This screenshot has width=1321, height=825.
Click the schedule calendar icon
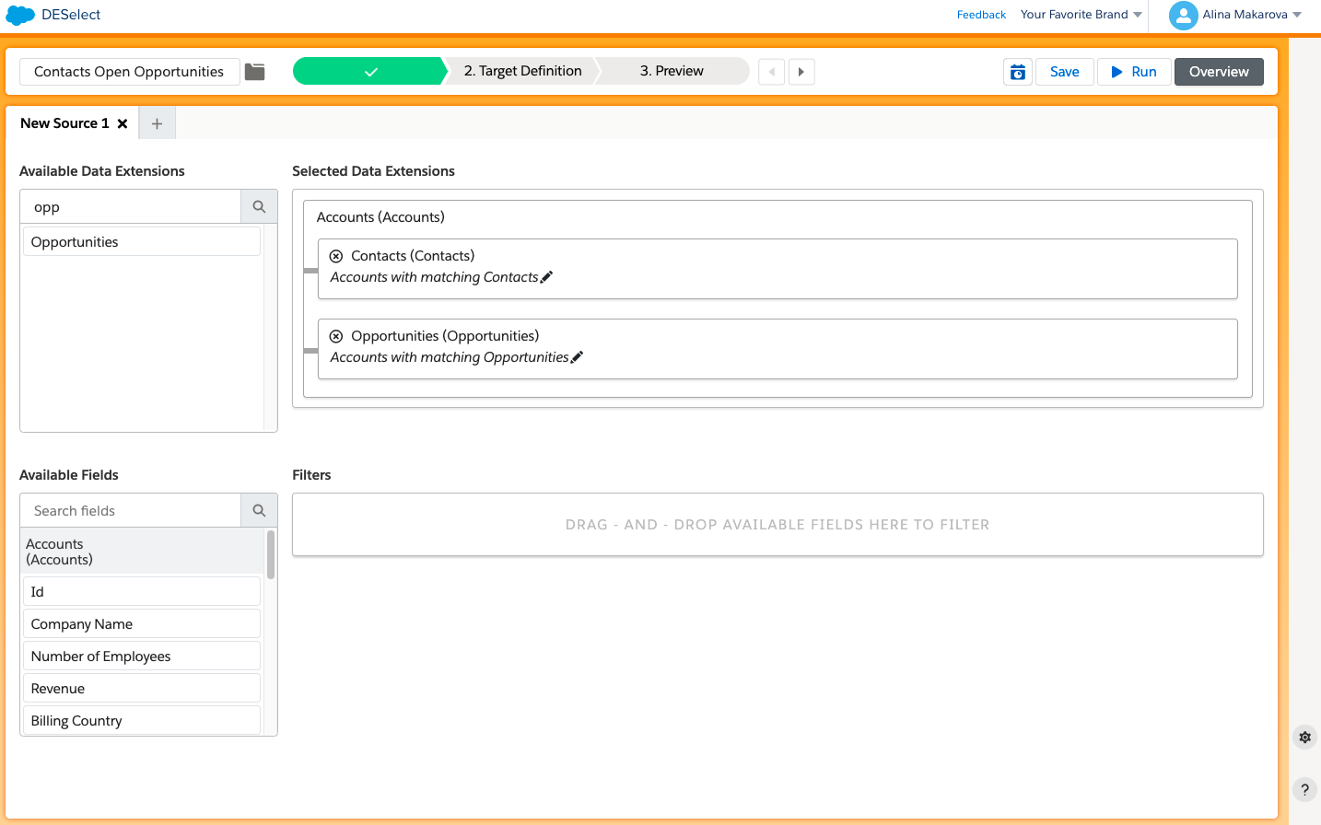(1017, 72)
